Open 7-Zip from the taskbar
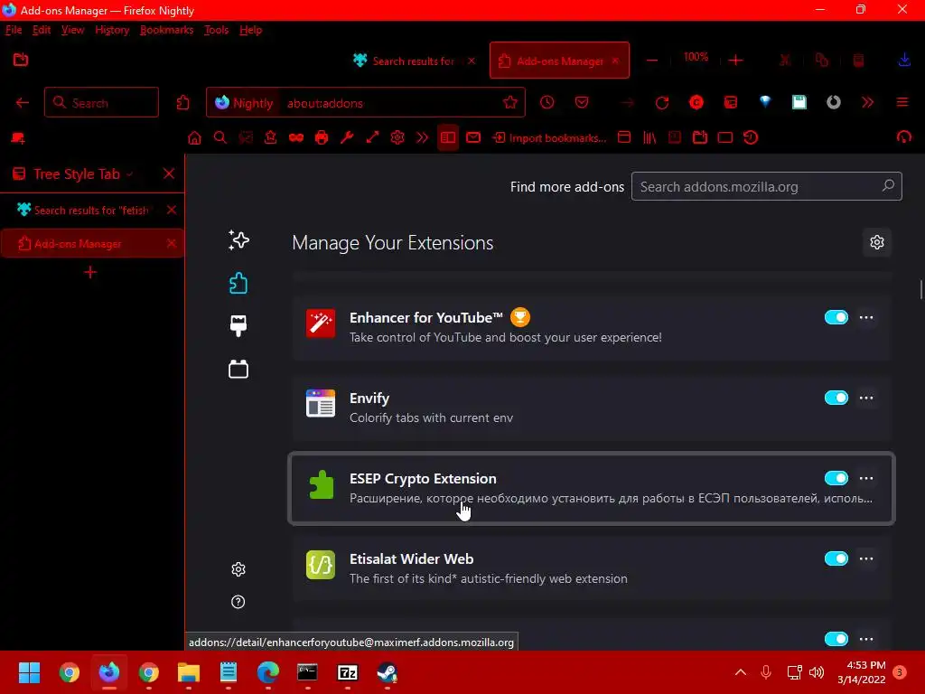The height and width of the screenshot is (694, 925). point(348,672)
